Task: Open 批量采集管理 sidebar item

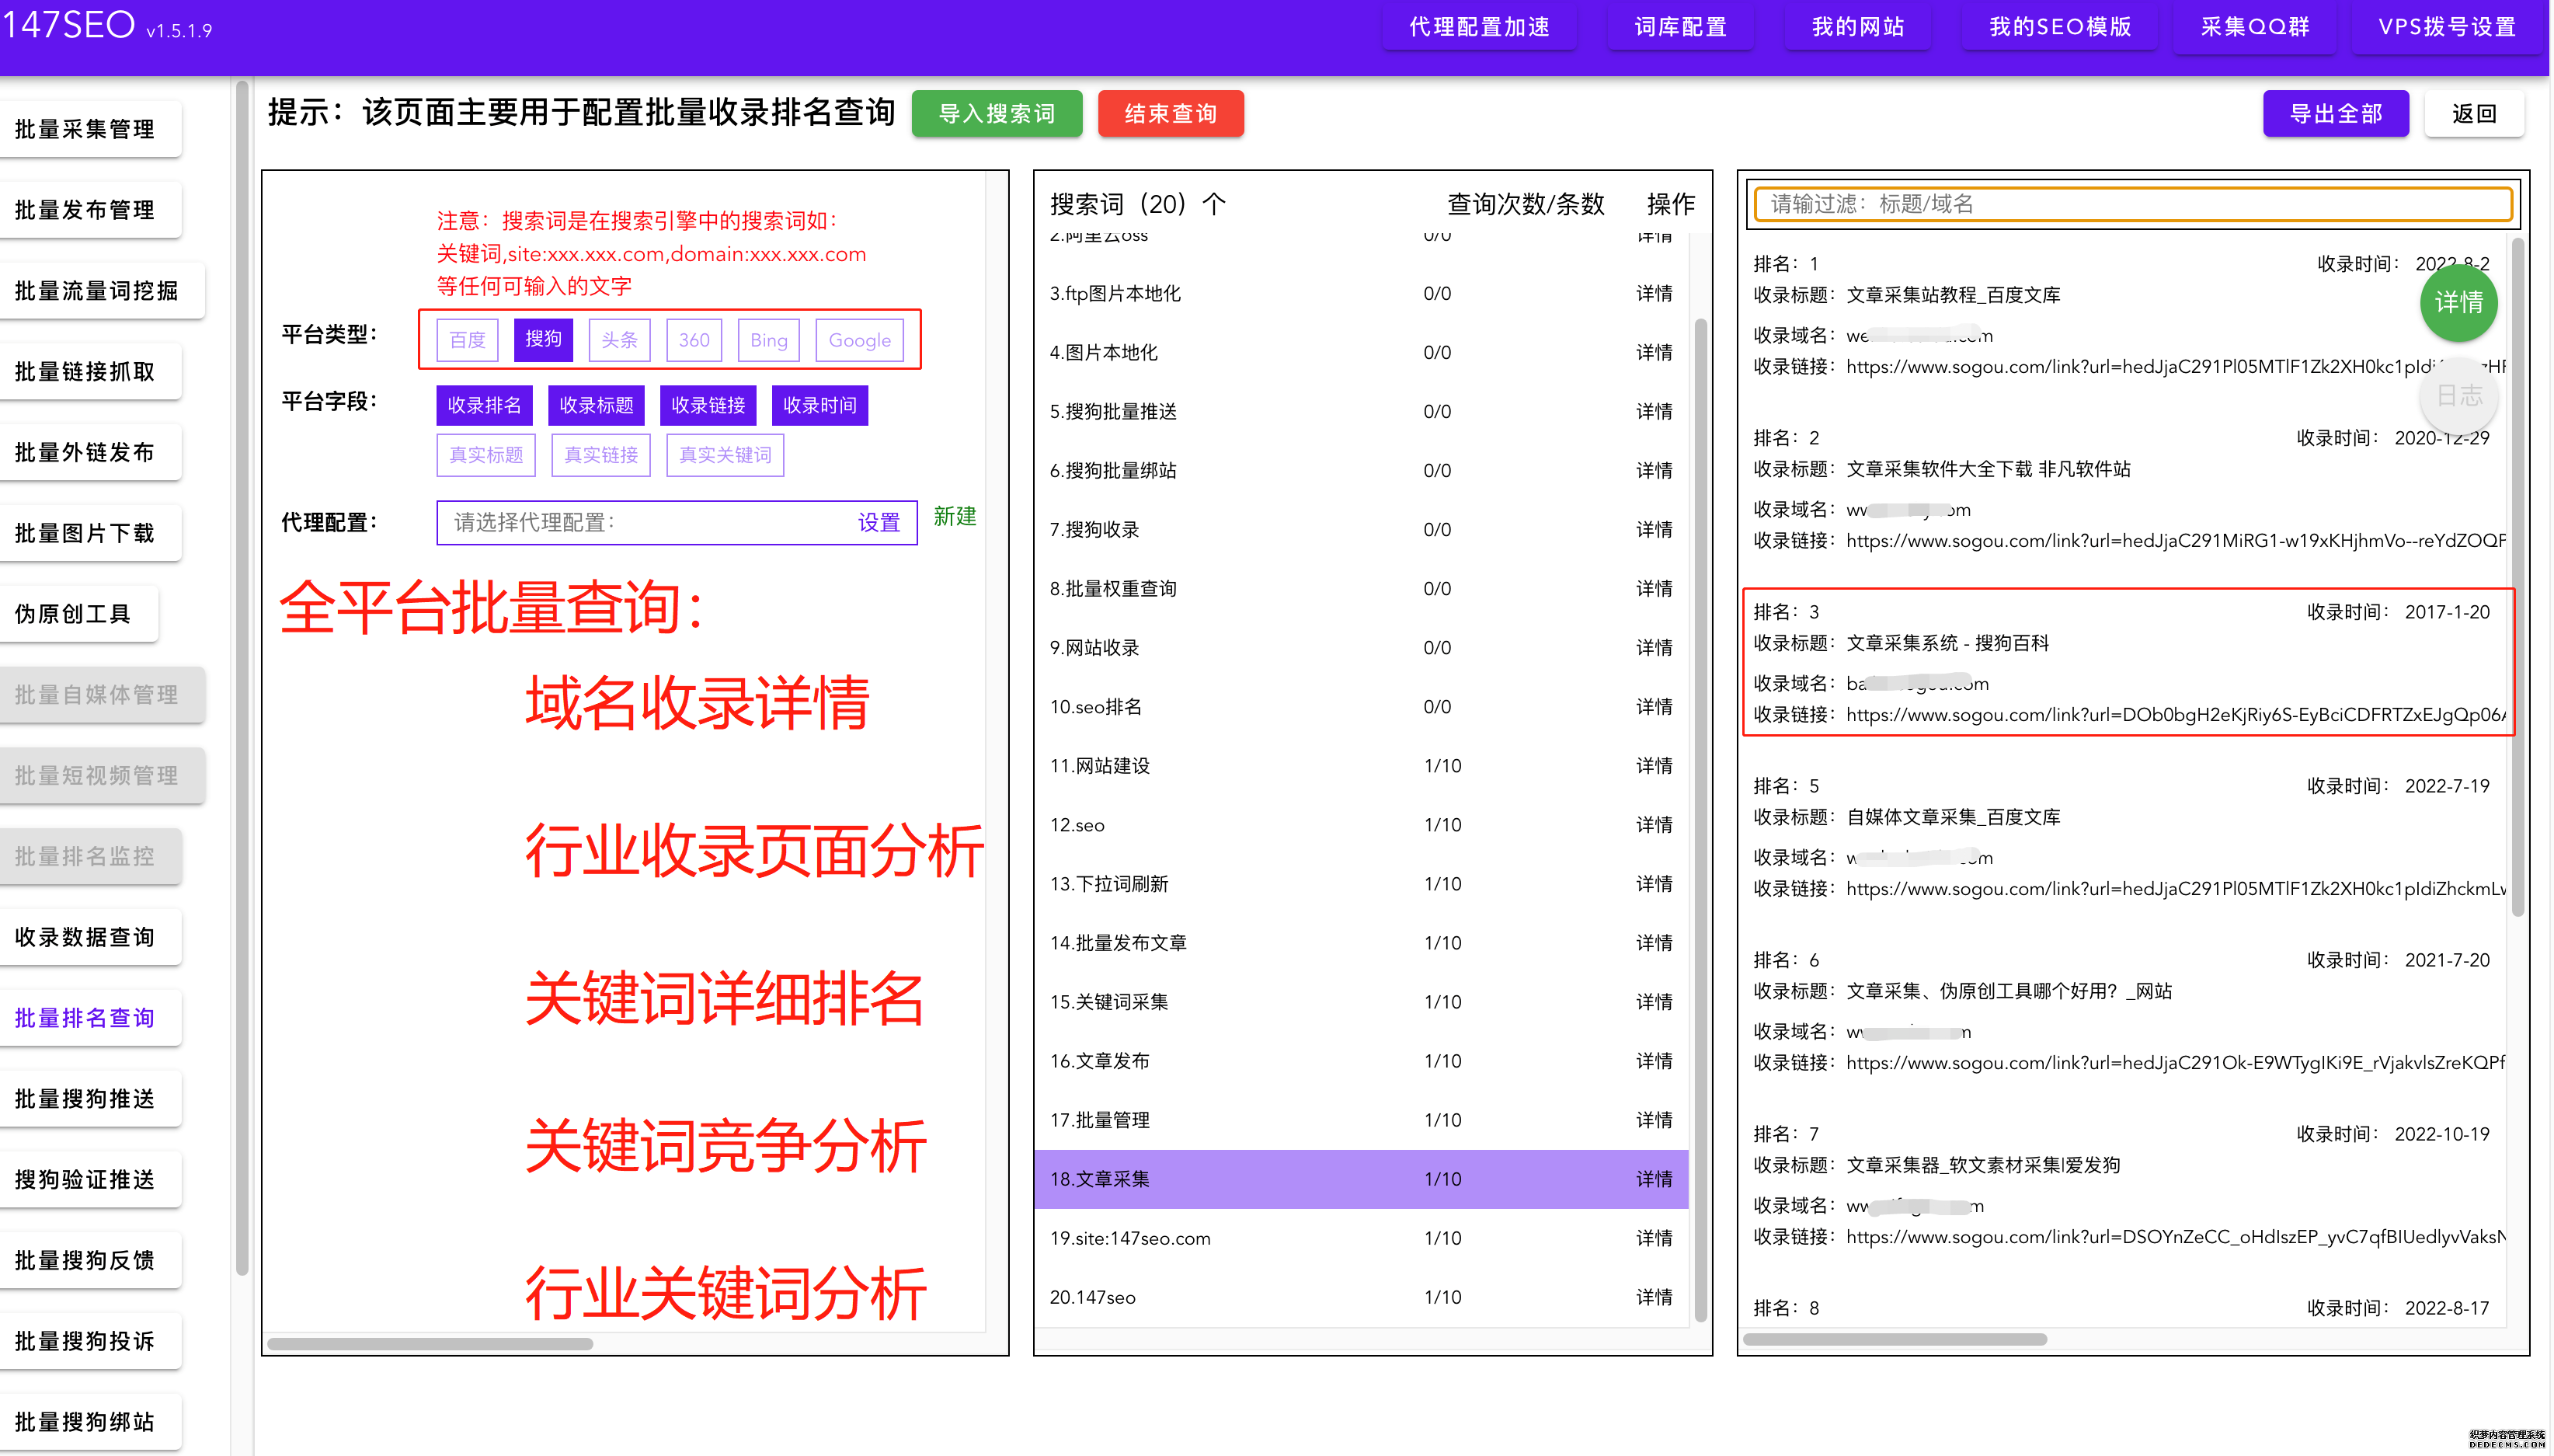Action: [90, 129]
